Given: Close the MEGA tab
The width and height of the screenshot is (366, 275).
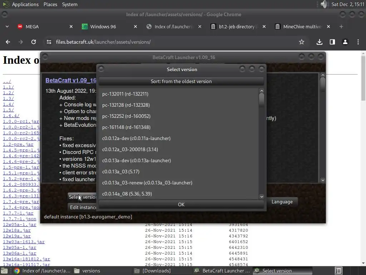Looking at the screenshot, I should click(71, 26).
